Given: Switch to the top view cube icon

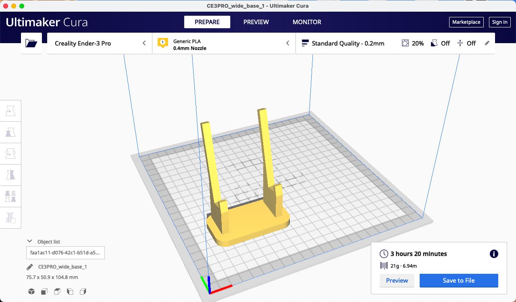Looking at the screenshot, I should [x=57, y=292].
